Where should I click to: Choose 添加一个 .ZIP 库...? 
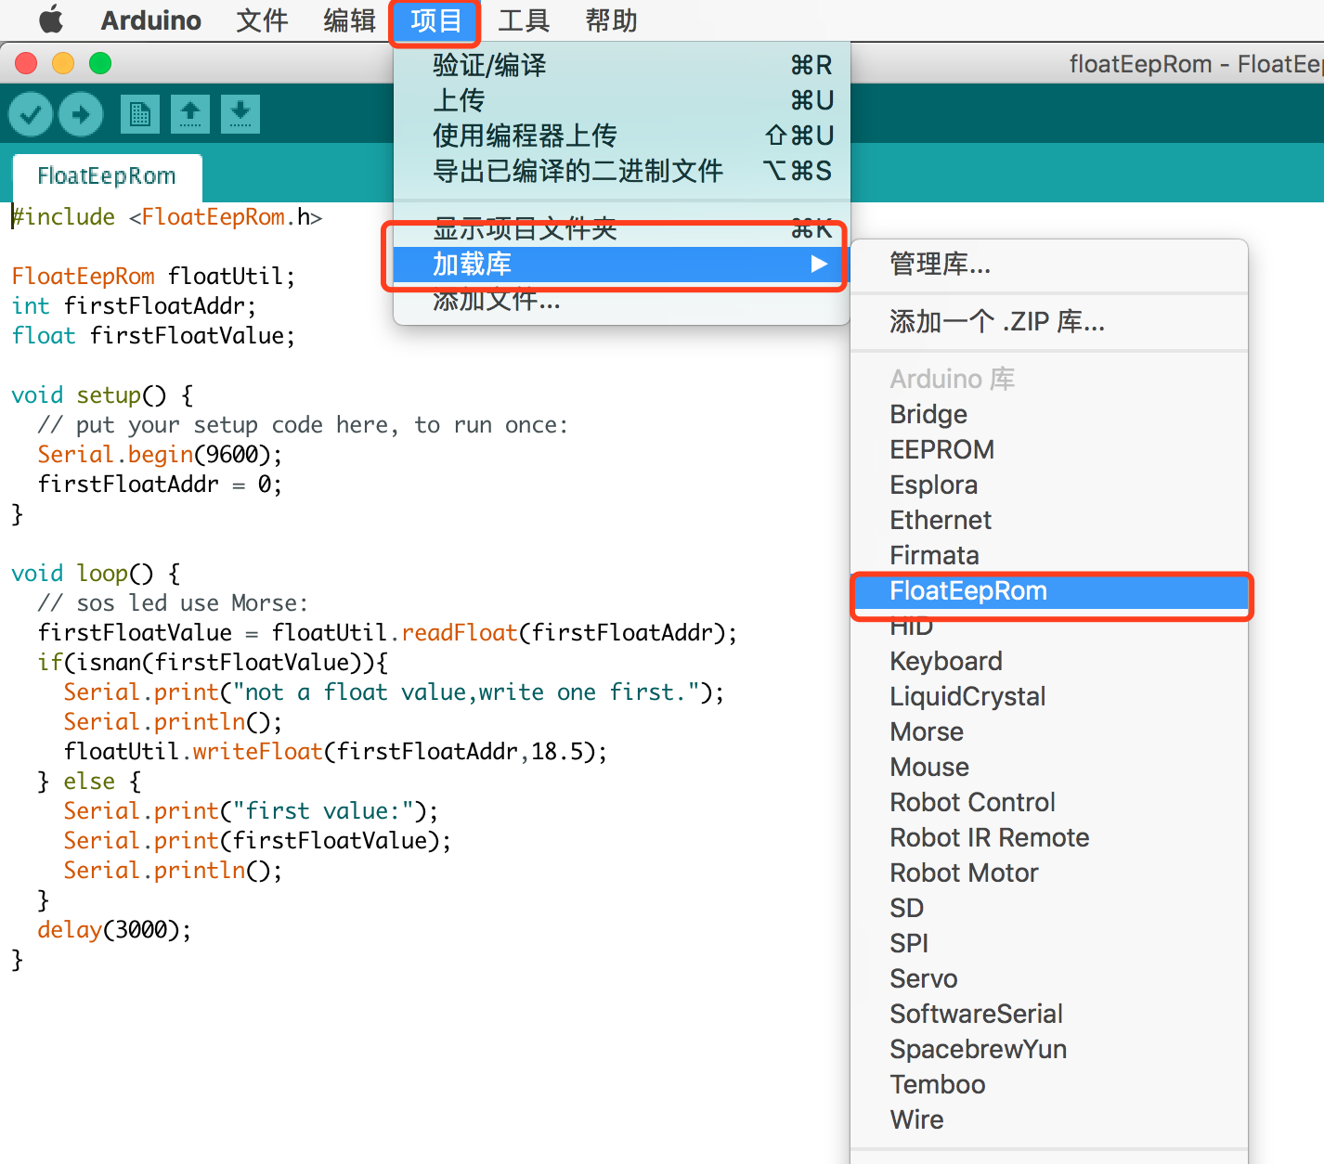[1049, 322]
